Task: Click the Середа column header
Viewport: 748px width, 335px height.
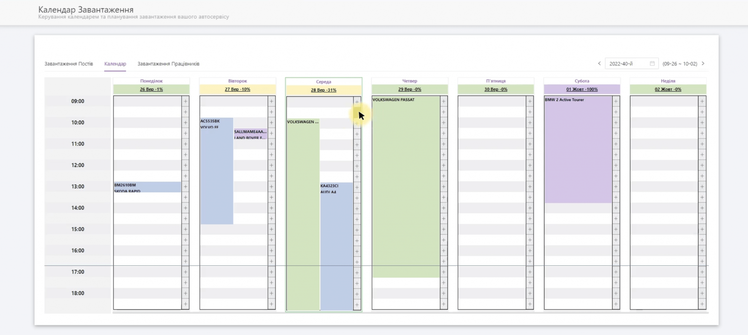Action: click(x=324, y=82)
